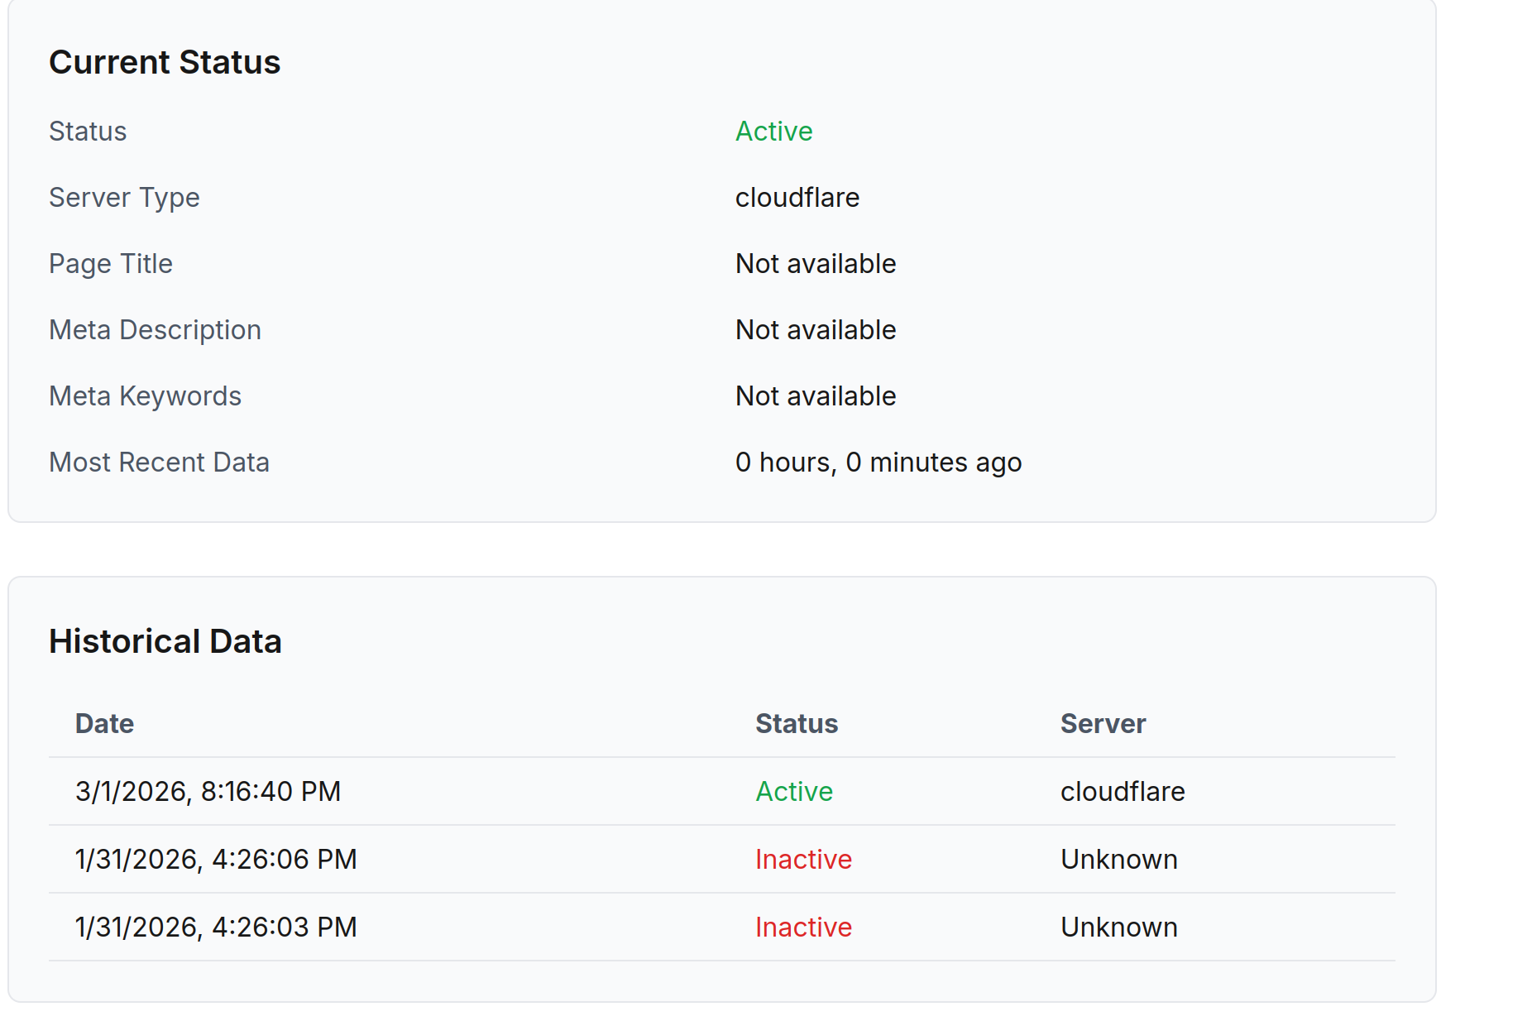This screenshot has height=1021, width=1532.
Task: Click the Server column header
Action: coord(1103,724)
